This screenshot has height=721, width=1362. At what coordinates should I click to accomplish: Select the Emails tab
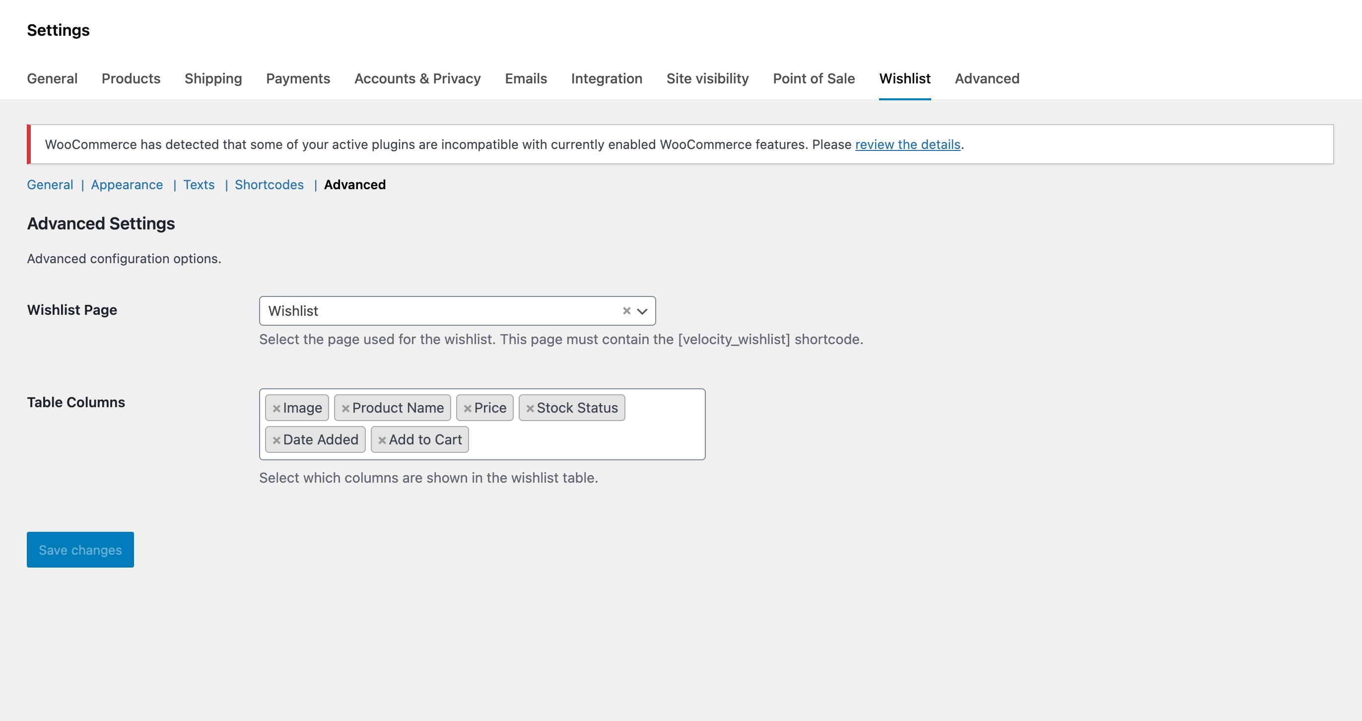(x=526, y=78)
